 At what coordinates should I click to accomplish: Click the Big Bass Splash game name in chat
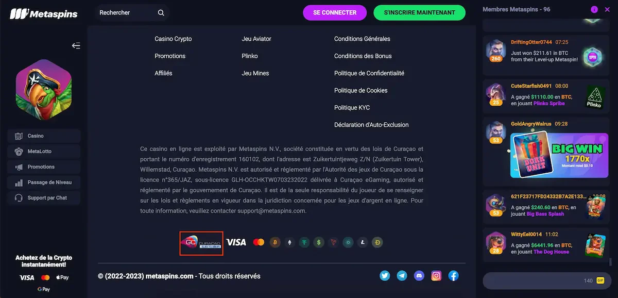pyautogui.click(x=545, y=214)
